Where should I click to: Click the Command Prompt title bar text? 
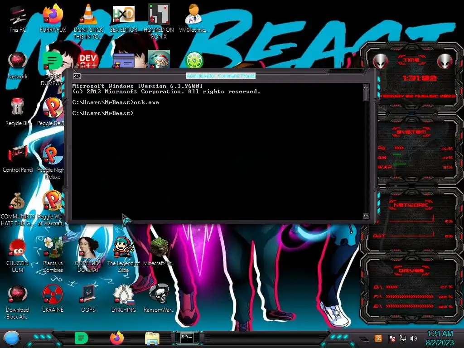pos(221,76)
